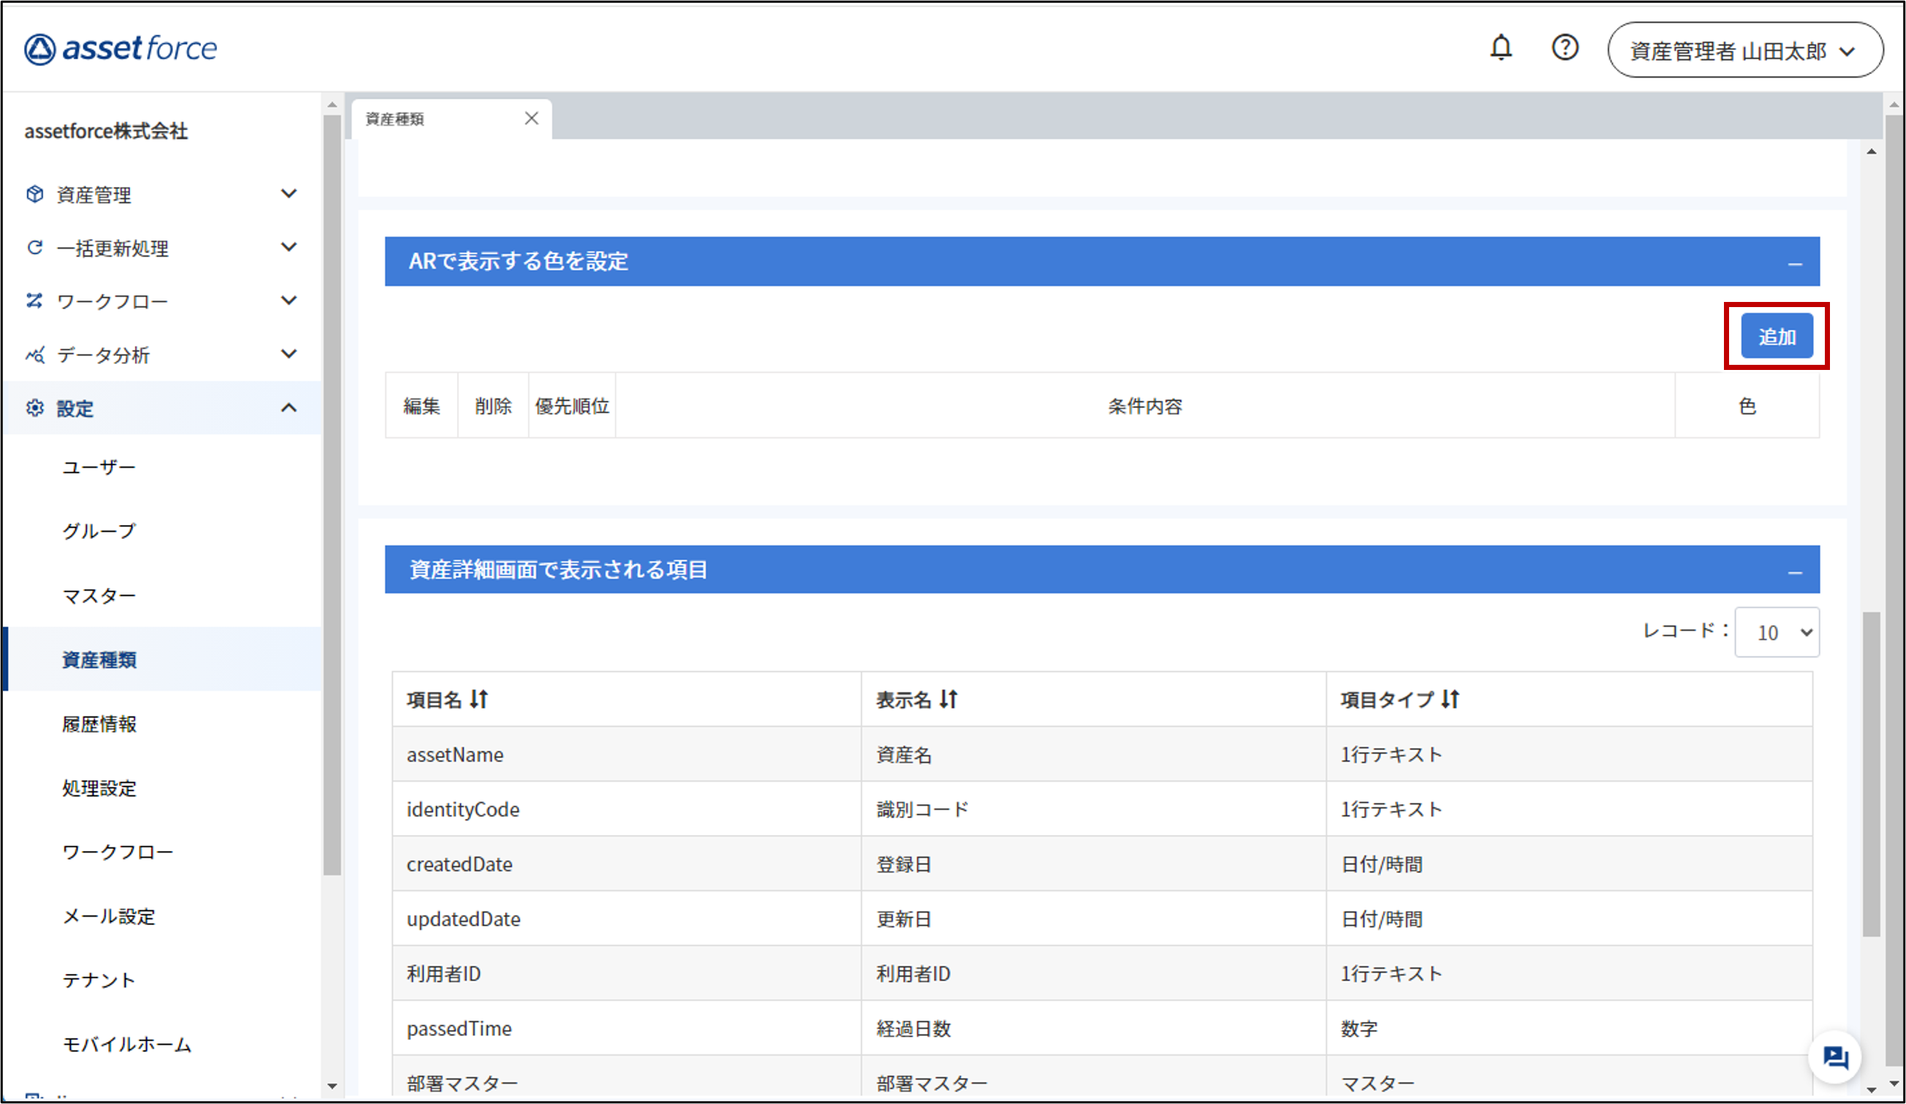Open the notifications bell

(x=1500, y=48)
